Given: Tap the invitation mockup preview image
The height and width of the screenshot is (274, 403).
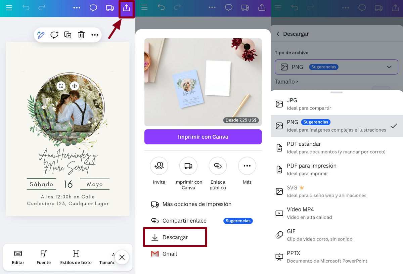Looking at the screenshot, I should click(203, 82).
